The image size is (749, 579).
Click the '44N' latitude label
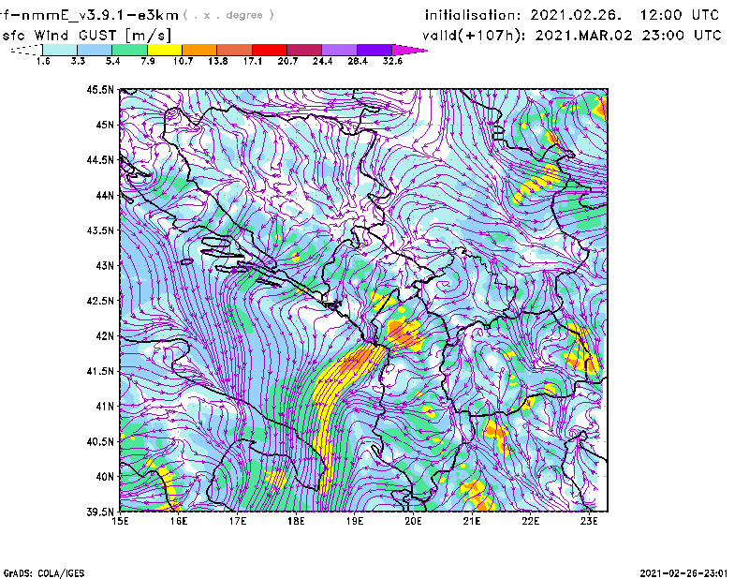[105, 195]
